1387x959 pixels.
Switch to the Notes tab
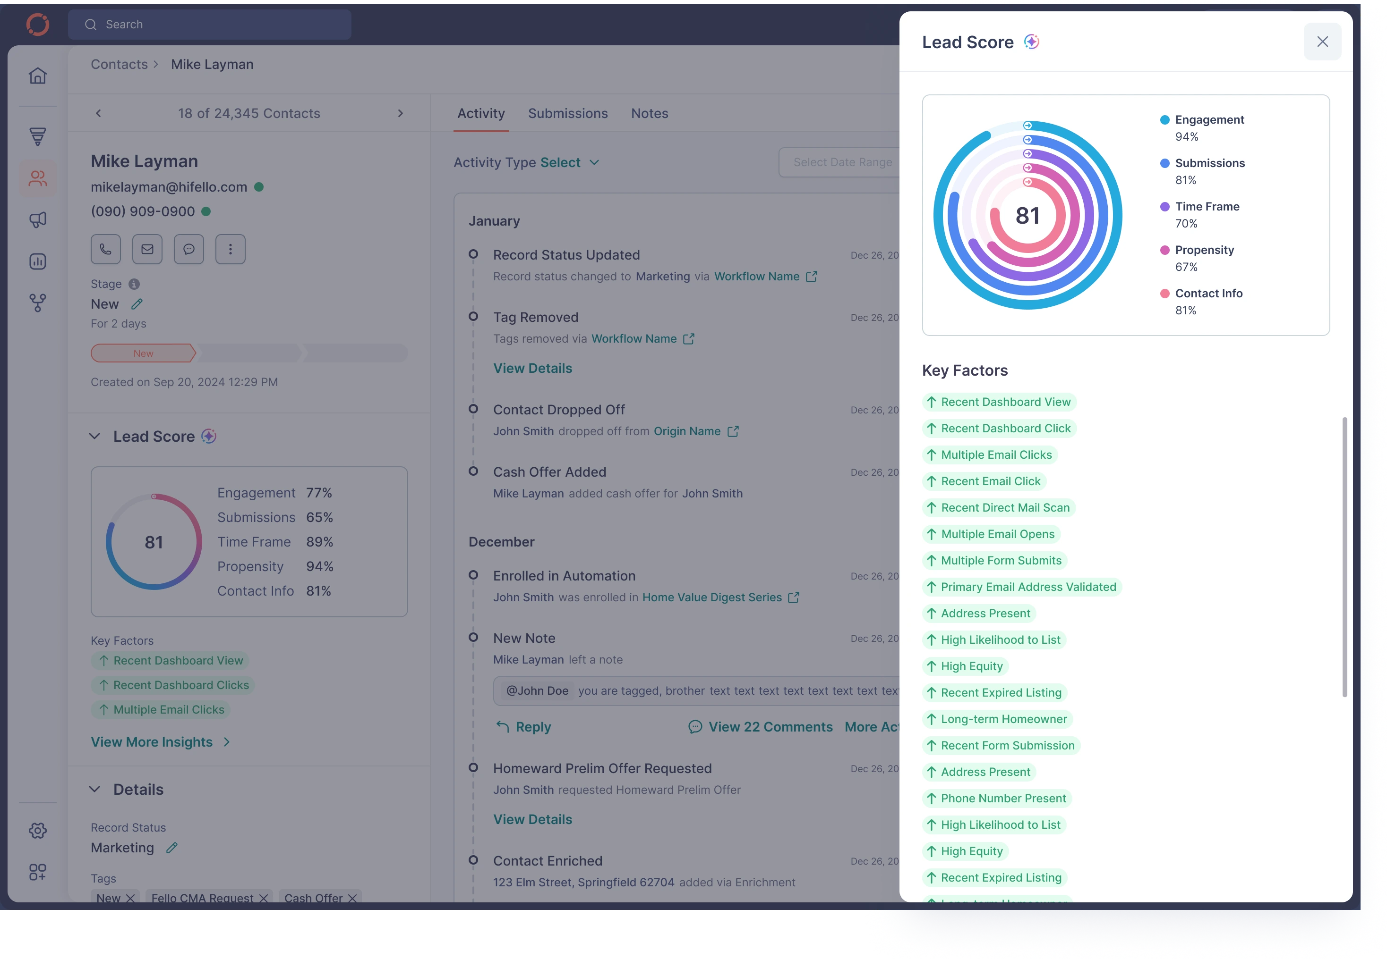[x=649, y=113]
